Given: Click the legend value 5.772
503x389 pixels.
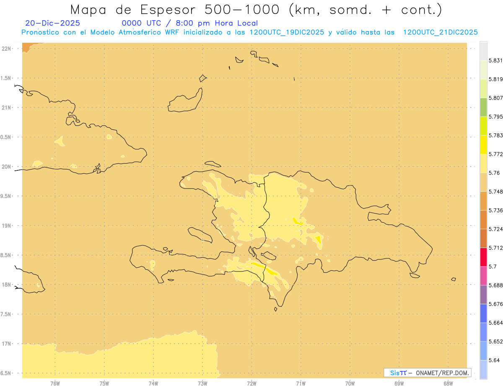Looking at the screenshot, I should (x=495, y=154).
